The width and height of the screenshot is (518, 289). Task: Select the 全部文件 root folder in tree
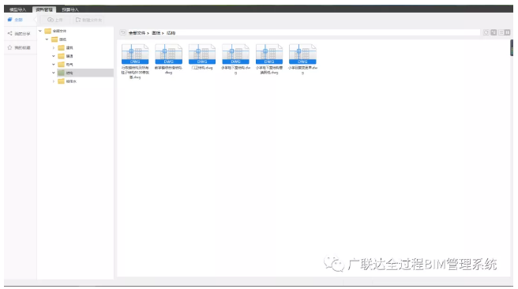point(55,31)
